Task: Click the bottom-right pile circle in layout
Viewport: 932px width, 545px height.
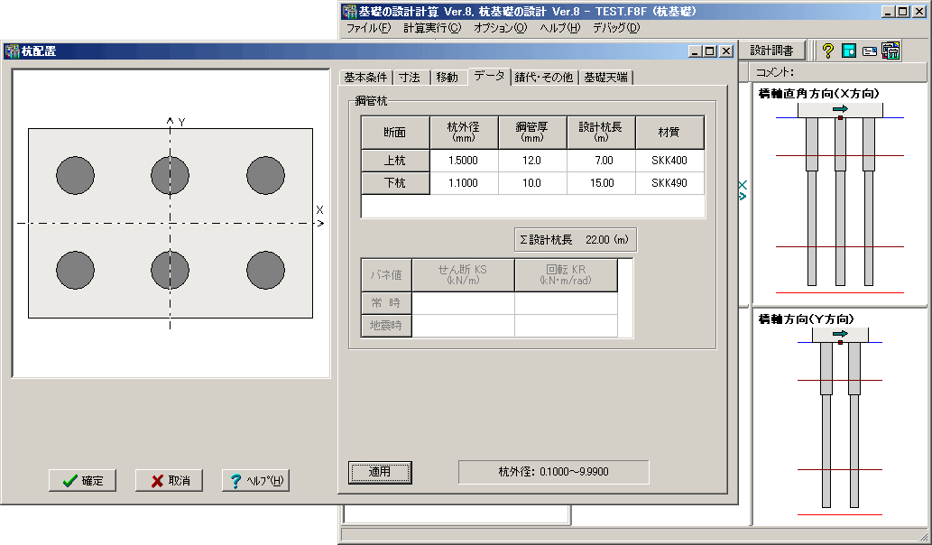Action: [265, 270]
